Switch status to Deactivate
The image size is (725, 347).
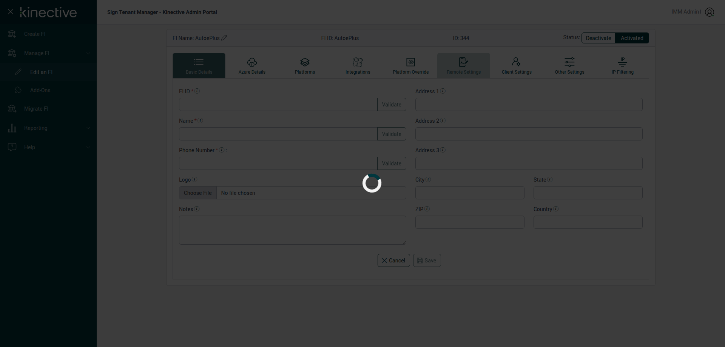click(599, 38)
